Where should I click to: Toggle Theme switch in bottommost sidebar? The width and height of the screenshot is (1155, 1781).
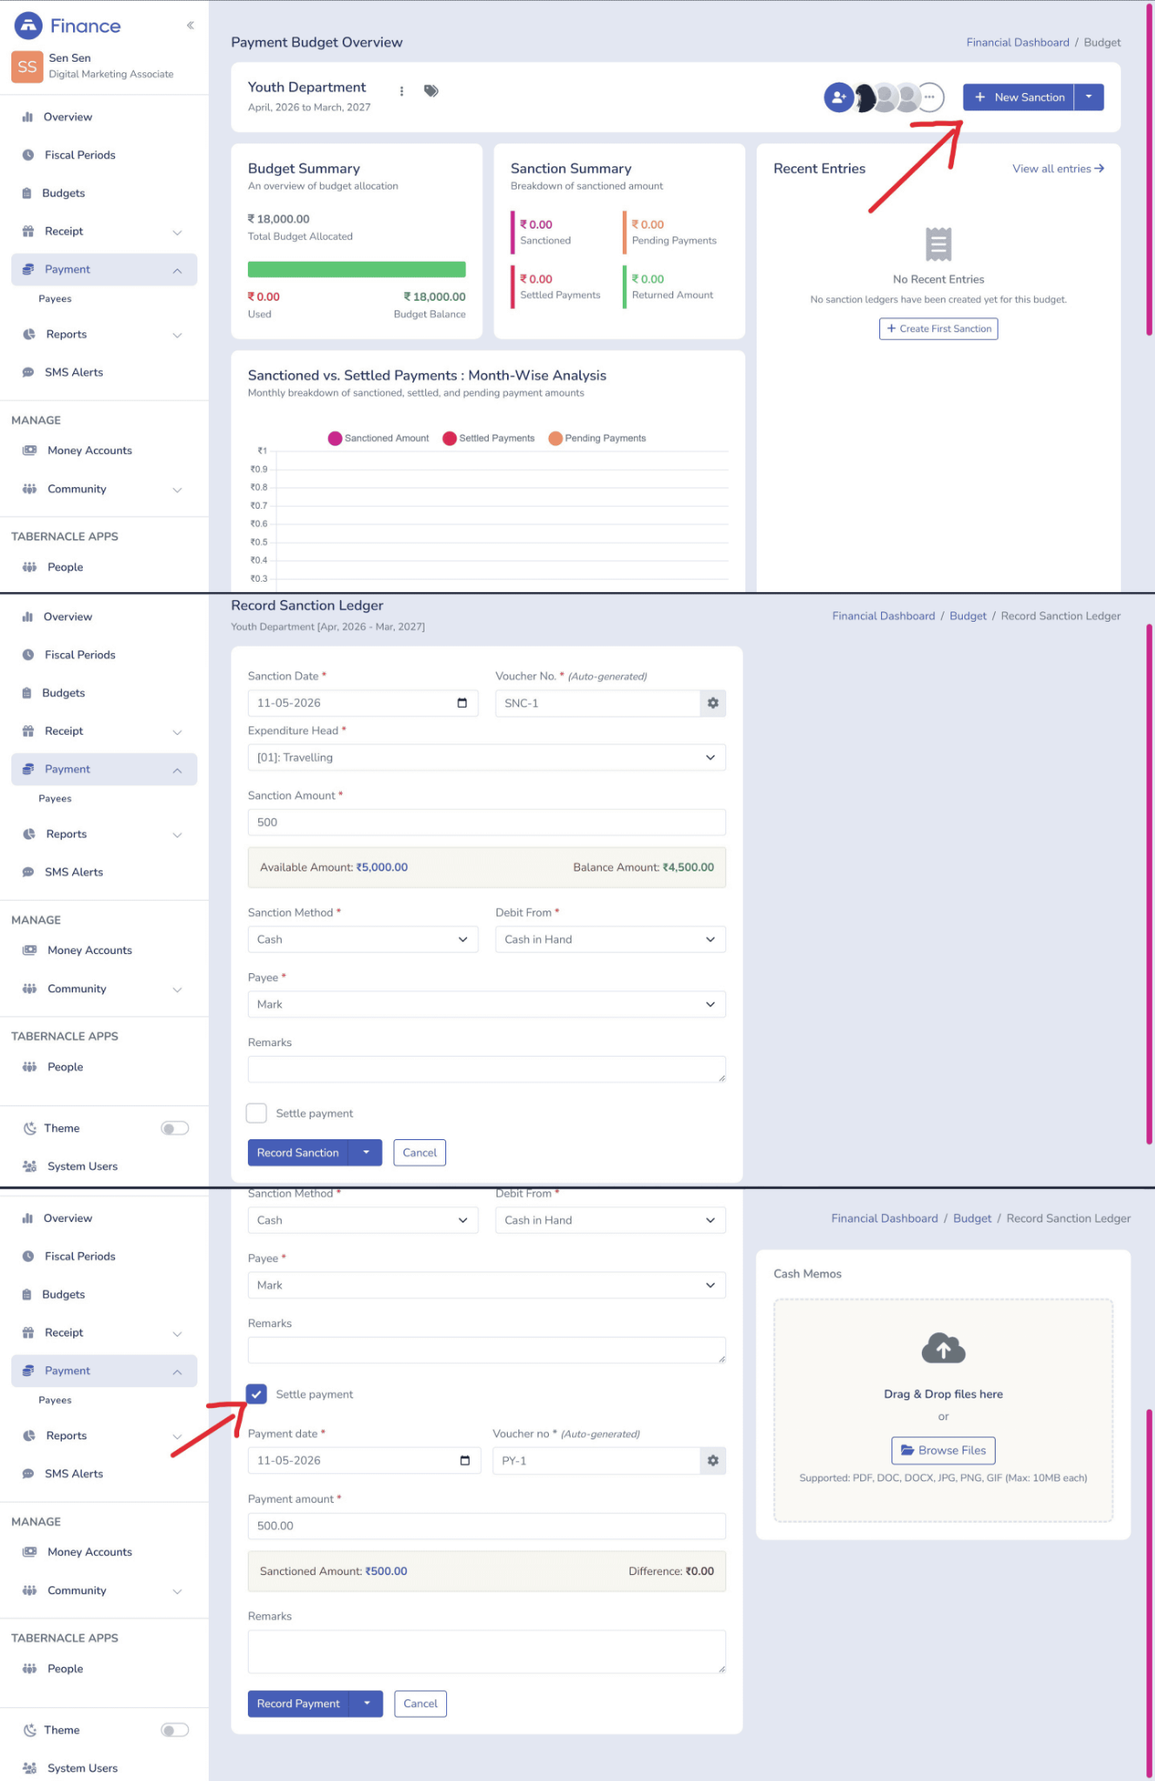pos(175,1730)
